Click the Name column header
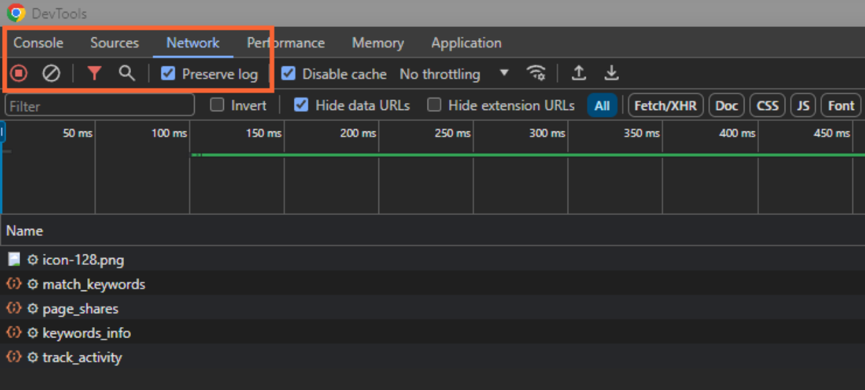The height and width of the screenshot is (390, 865). coord(24,231)
